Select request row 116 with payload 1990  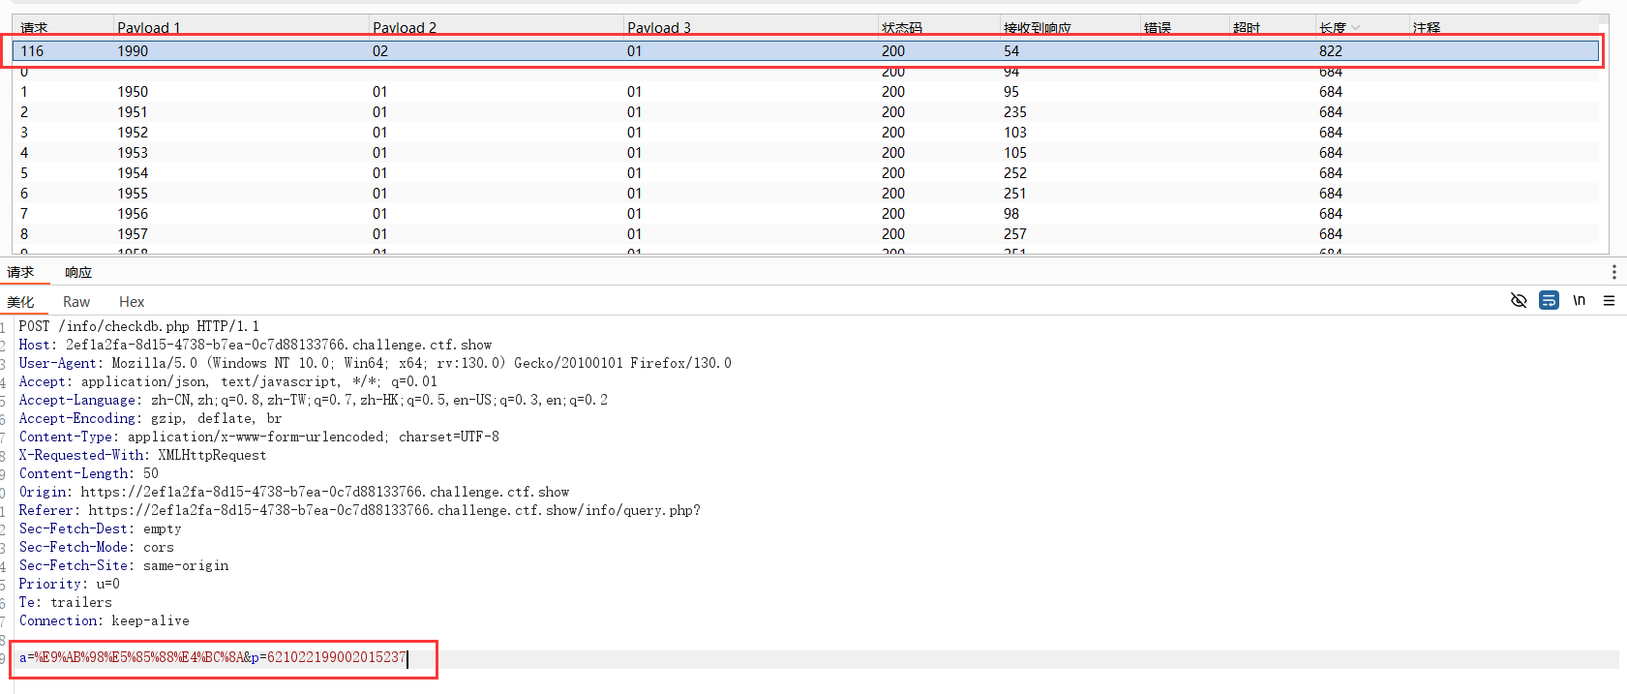point(805,51)
